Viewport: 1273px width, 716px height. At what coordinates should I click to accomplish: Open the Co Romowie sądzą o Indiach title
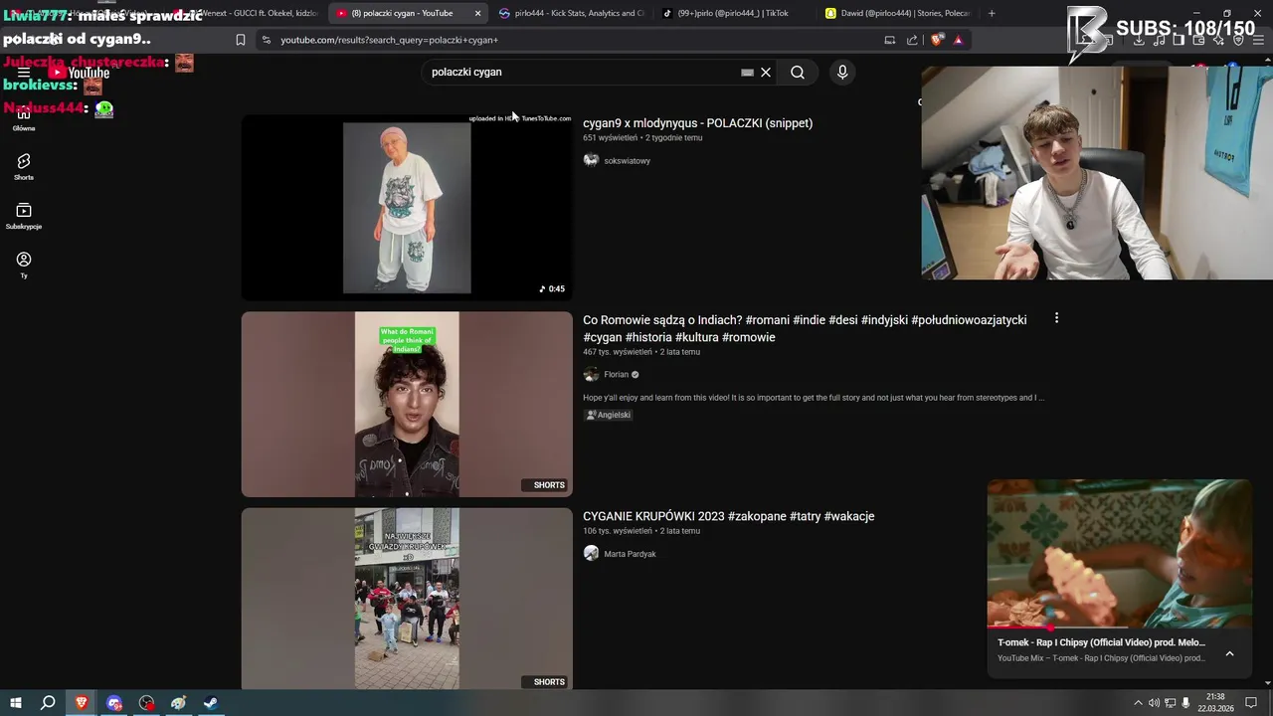(805, 328)
